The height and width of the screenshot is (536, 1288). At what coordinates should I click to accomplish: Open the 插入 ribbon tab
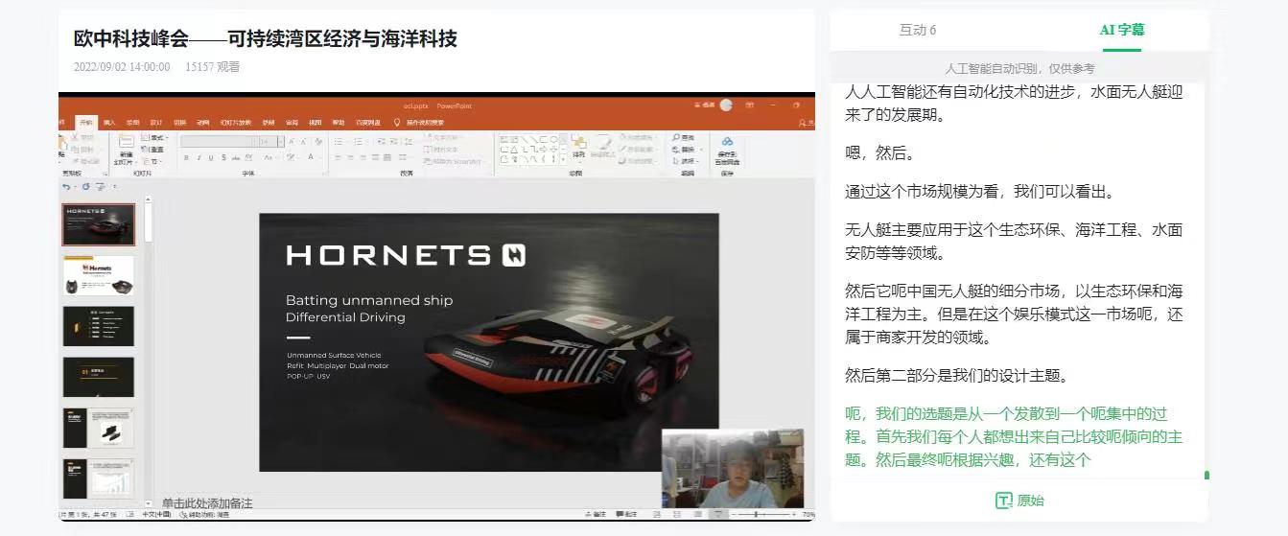109,123
